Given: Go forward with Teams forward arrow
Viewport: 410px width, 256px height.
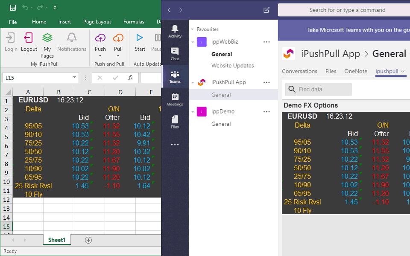Looking at the screenshot, I should click(x=181, y=10).
